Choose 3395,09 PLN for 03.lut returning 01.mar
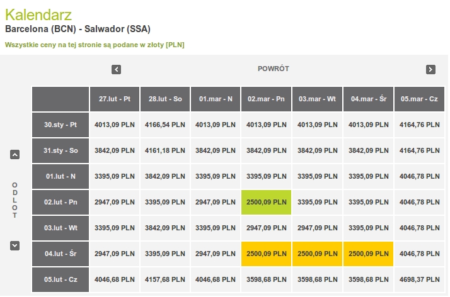Screen dimensions: 450x297 click(216, 228)
